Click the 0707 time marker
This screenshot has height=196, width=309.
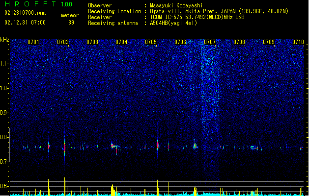click(210, 42)
